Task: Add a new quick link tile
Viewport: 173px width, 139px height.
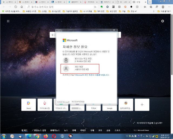Action: click(142, 105)
